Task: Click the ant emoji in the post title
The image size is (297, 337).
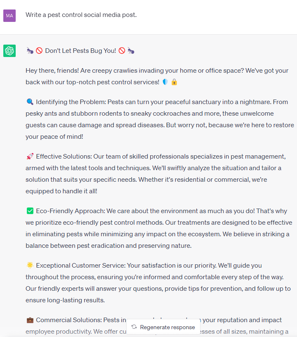Action: [x=30, y=50]
